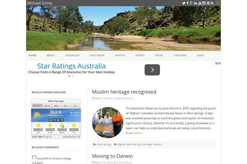
Task: Select the first ad carousel dot
Action: 69,76
